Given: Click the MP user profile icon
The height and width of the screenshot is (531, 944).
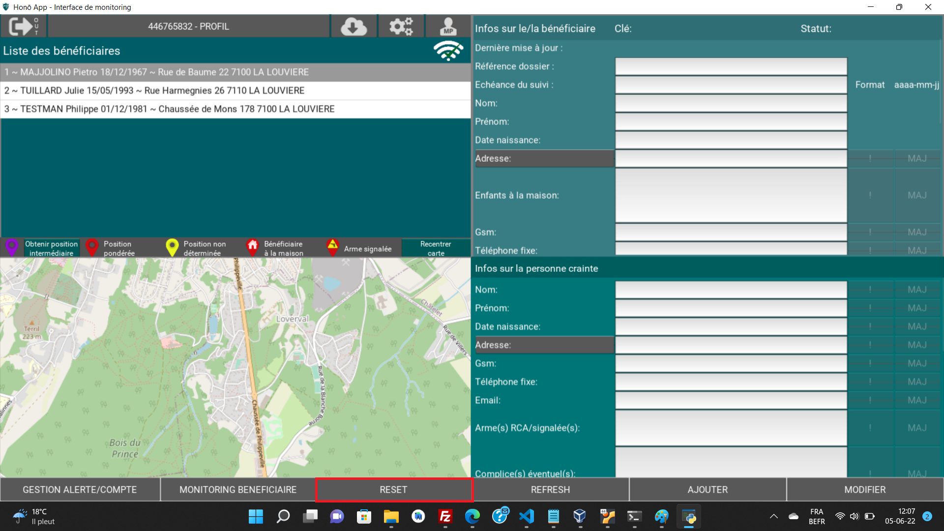Looking at the screenshot, I should click(448, 27).
